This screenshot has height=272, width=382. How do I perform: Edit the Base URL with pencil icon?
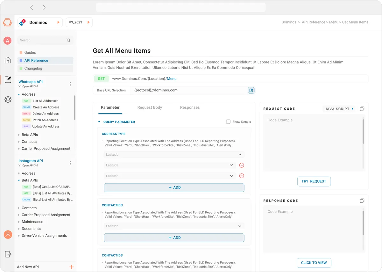coord(251,90)
